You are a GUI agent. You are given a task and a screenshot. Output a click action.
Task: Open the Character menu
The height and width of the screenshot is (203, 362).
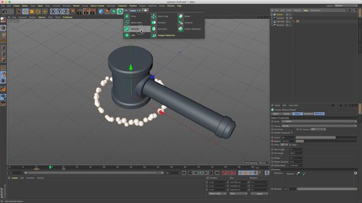[122, 6]
